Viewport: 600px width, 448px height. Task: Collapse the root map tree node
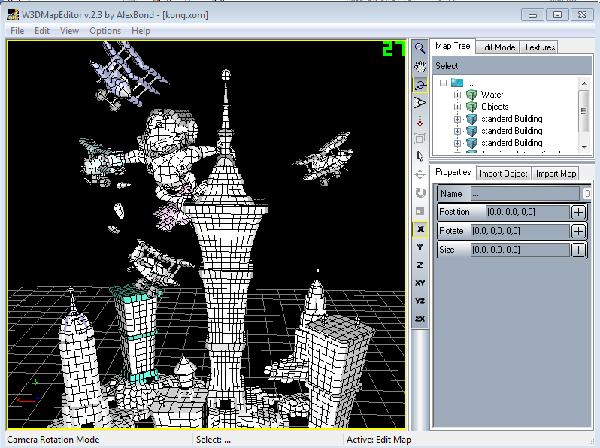tap(444, 83)
